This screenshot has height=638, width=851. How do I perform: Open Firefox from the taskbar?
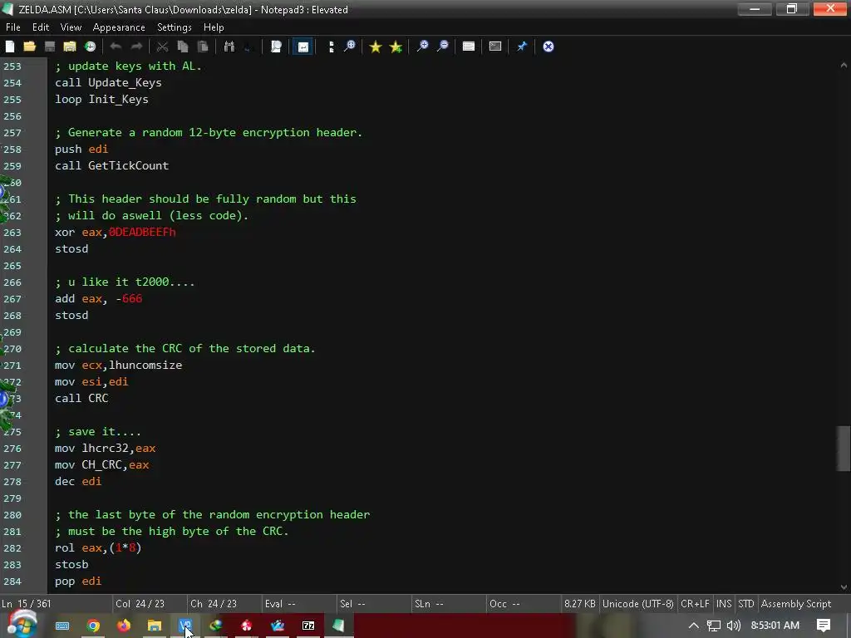pyautogui.click(x=124, y=626)
